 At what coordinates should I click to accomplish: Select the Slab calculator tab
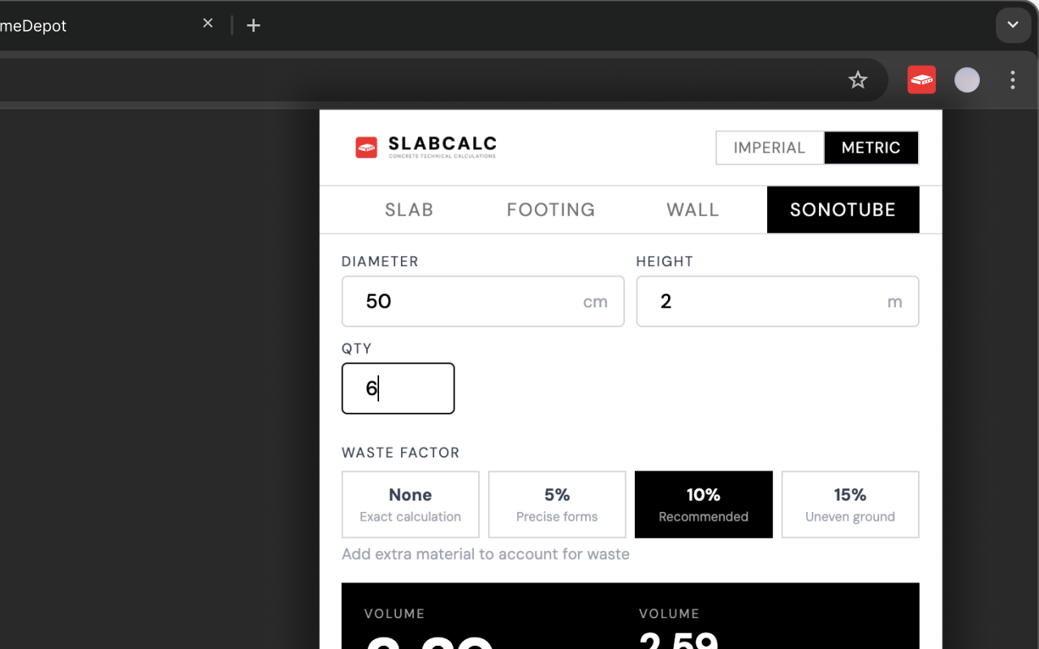click(409, 210)
